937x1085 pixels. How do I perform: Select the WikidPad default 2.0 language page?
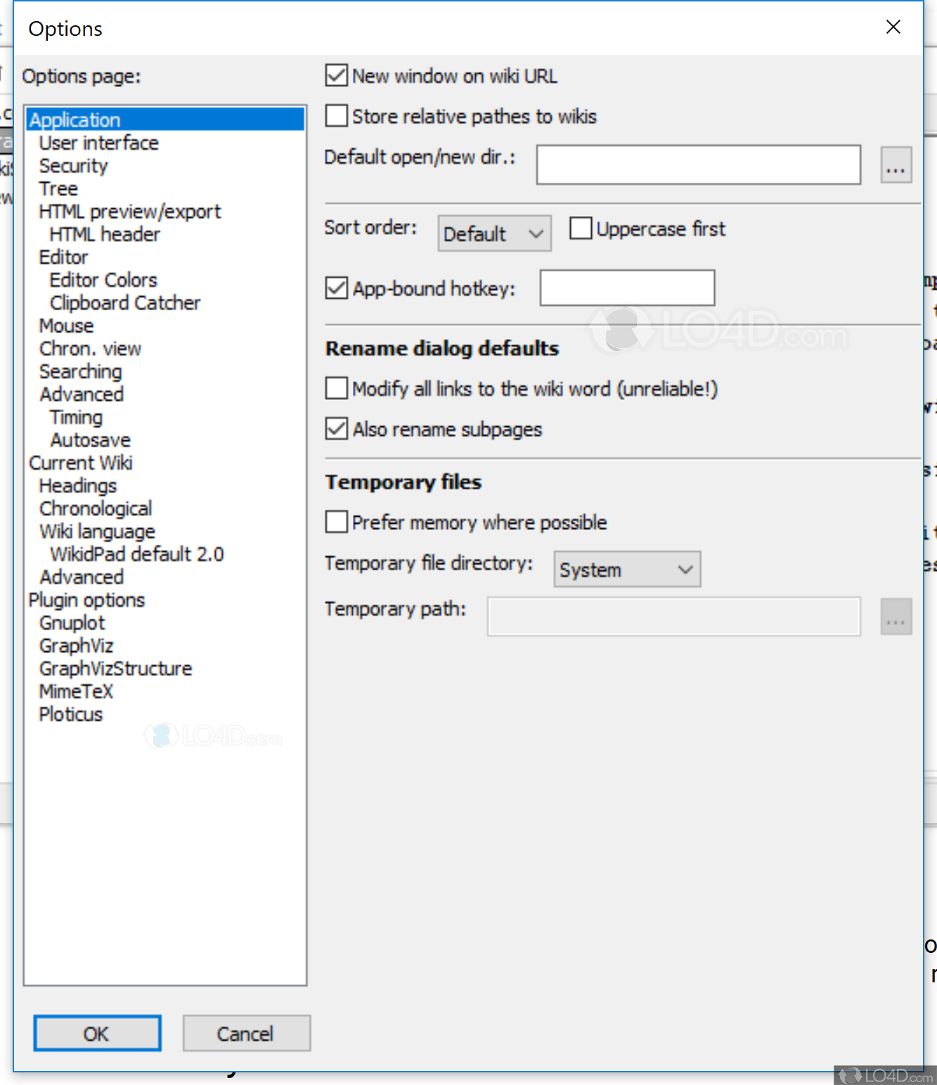pos(136,553)
